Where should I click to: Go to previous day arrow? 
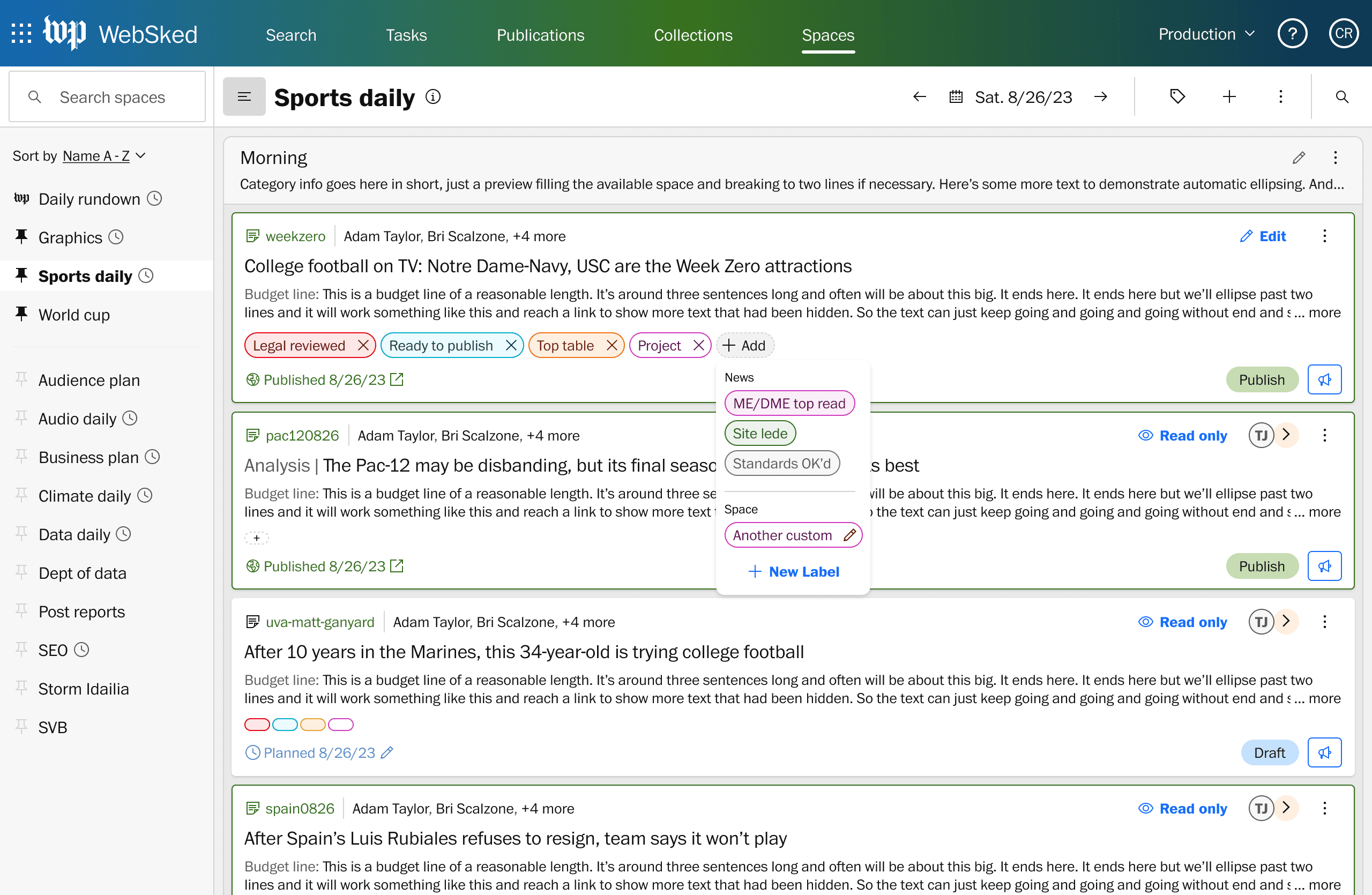(x=920, y=97)
